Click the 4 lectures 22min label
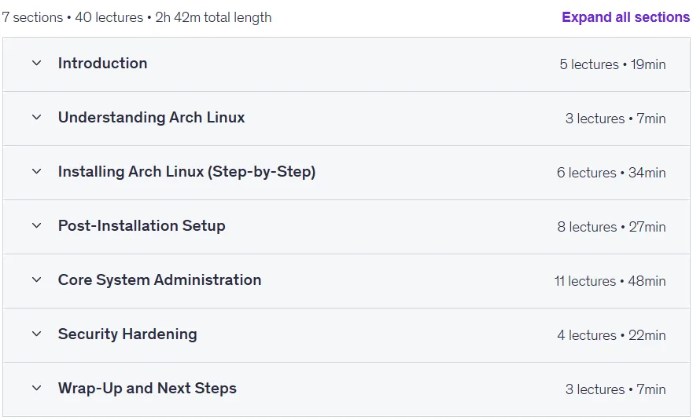 [611, 335]
